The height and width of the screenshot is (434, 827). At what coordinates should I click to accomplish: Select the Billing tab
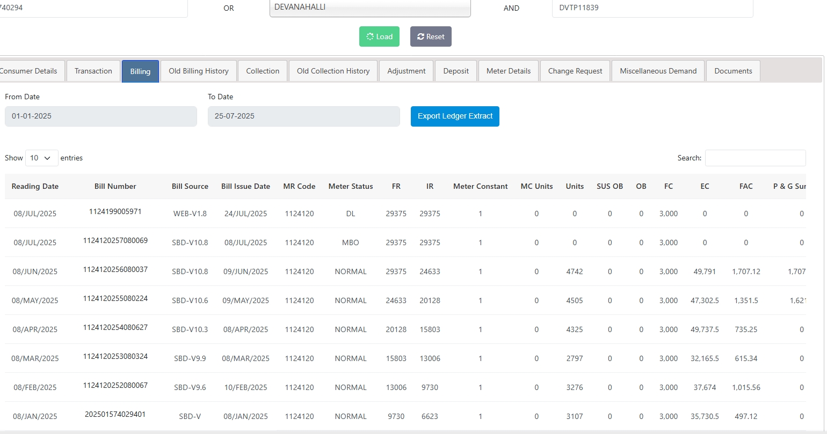coord(140,71)
